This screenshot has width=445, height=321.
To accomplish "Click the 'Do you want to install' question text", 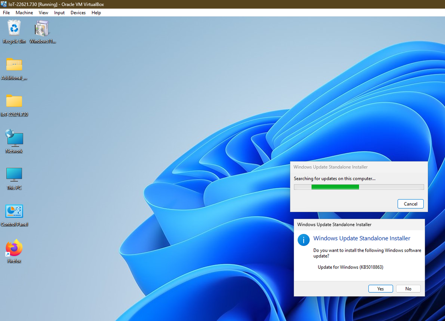I will click(x=367, y=253).
